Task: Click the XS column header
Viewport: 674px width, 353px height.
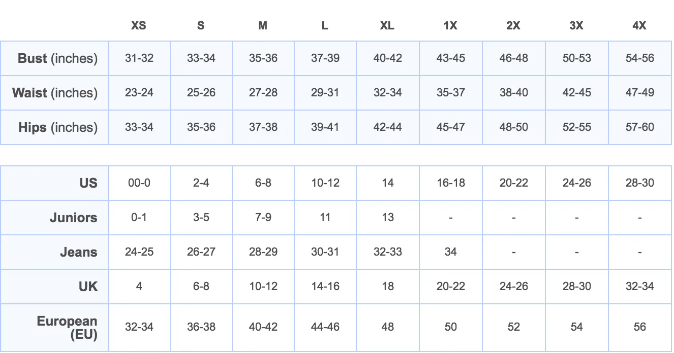Action: [139, 25]
